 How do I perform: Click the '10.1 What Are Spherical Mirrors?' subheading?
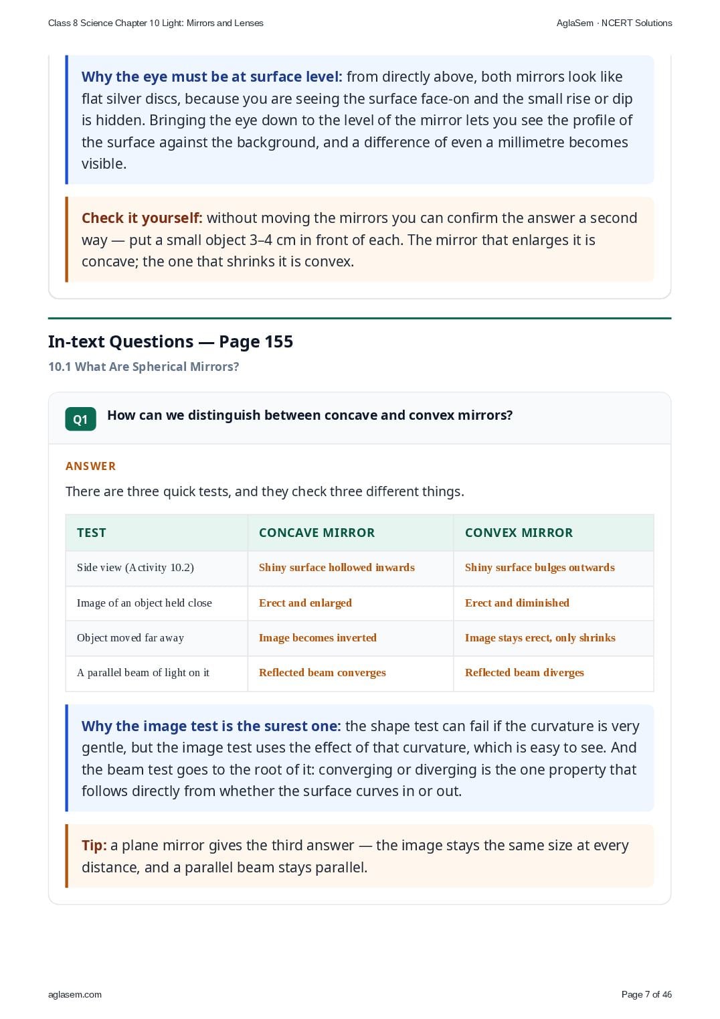point(143,367)
